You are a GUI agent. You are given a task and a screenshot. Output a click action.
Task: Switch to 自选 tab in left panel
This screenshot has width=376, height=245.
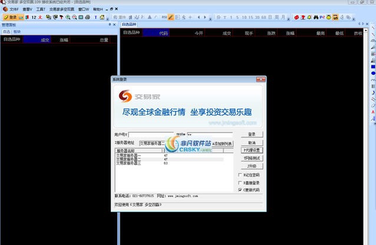pos(6,32)
